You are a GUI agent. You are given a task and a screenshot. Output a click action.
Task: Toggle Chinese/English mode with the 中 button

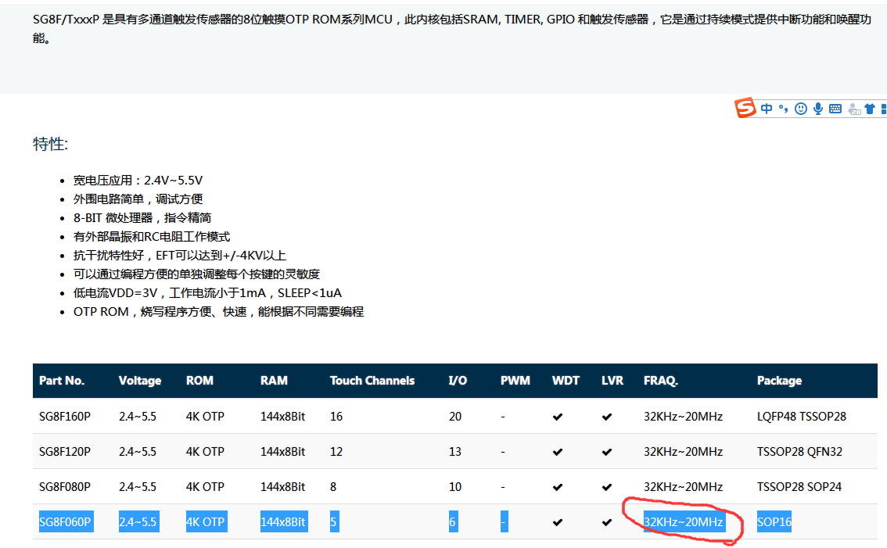pyautogui.click(x=767, y=109)
